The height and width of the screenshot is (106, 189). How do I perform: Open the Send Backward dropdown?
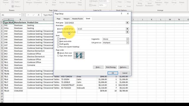(x=149, y=4)
